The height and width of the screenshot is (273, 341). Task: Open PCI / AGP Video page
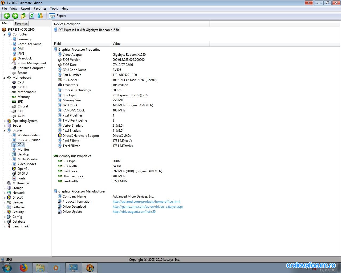coord(29,140)
